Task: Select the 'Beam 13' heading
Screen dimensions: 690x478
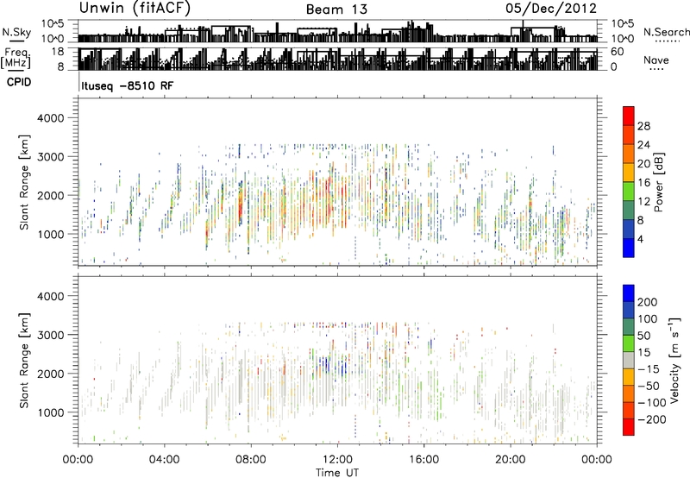Action: 336,9
